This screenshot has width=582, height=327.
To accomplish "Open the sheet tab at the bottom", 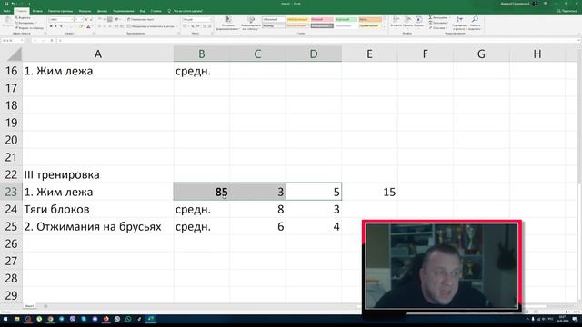I will (x=29, y=306).
